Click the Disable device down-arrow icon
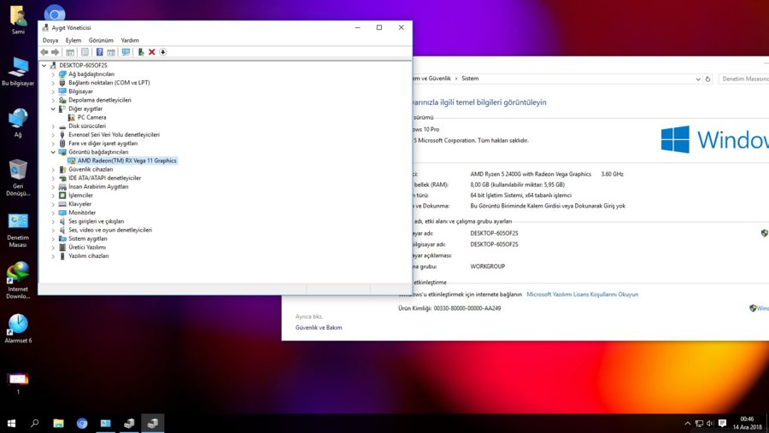Screen dimensions: 769x433 click(x=163, y=52)
